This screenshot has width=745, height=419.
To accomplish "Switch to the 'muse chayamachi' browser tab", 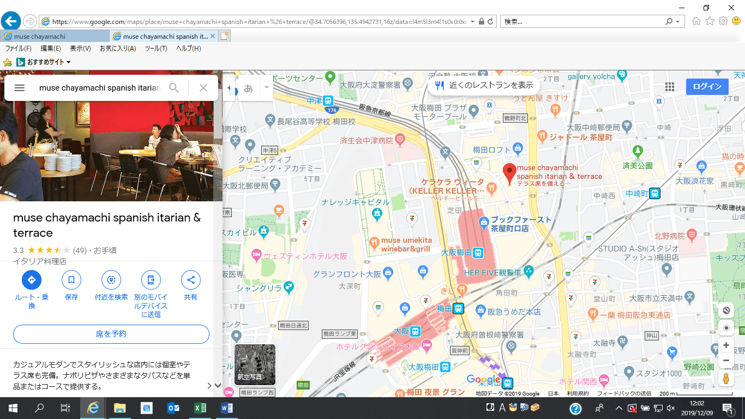I will [55, 37].
